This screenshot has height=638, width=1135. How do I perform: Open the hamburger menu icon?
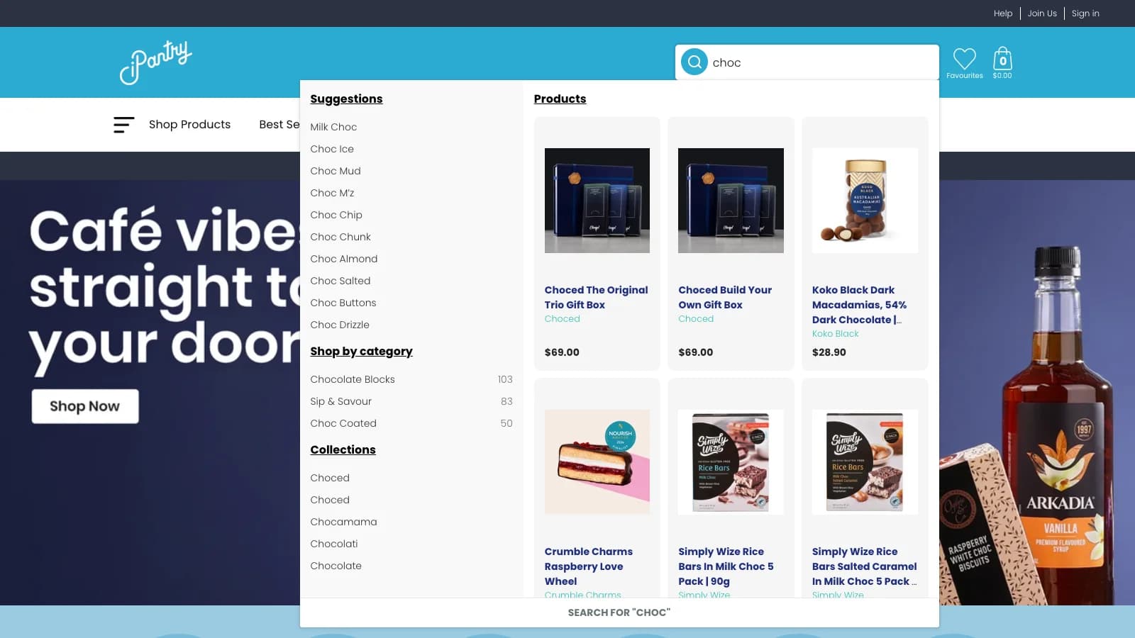pos(123,125)
